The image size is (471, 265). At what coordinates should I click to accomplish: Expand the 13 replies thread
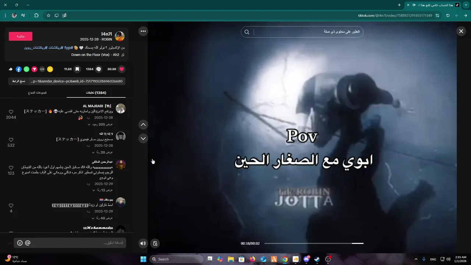(x=102, y=190)
